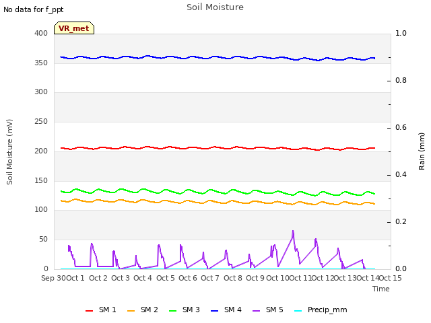The width and height of the screenshot is (431, 323).
Task: Toggle SM 3 series in legend
Action: tap(185, 310)
